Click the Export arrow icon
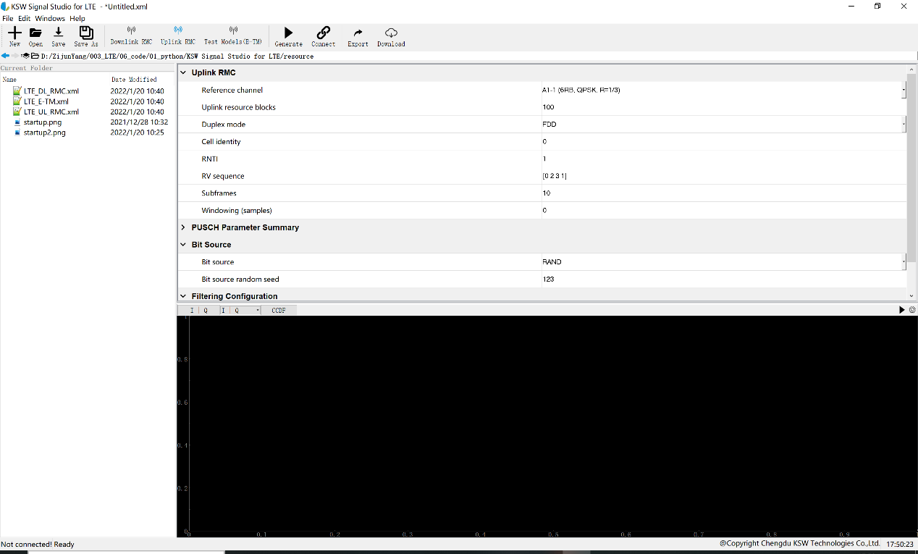This screenshot has height=554, width=918. click(358, 33)
